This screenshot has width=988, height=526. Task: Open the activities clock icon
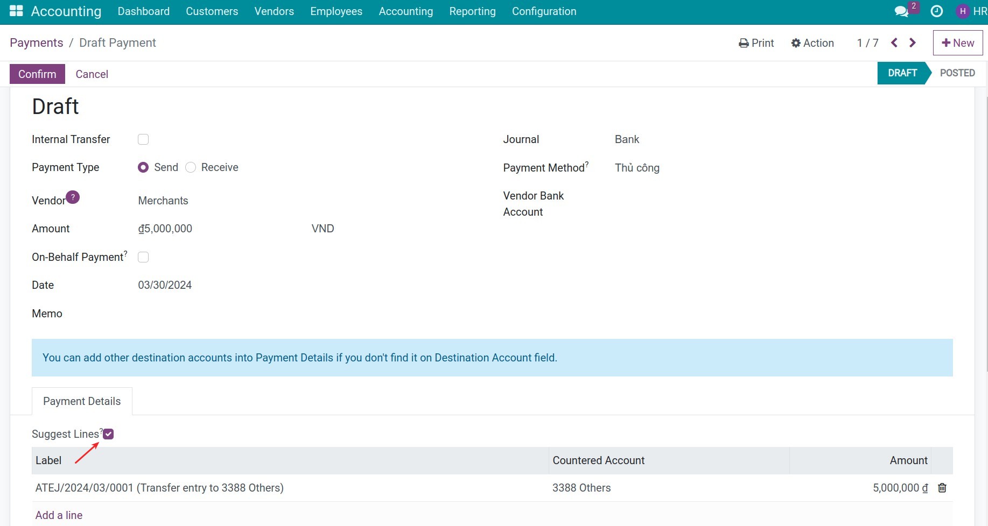[937, 11]
